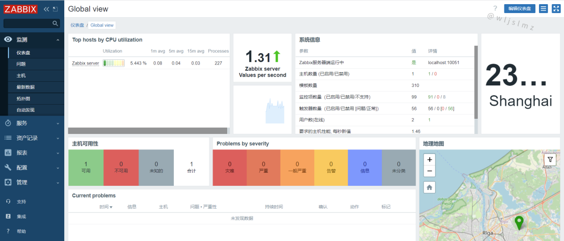
Task: Open the 集成 link
Action: click(x=21, y=217)
